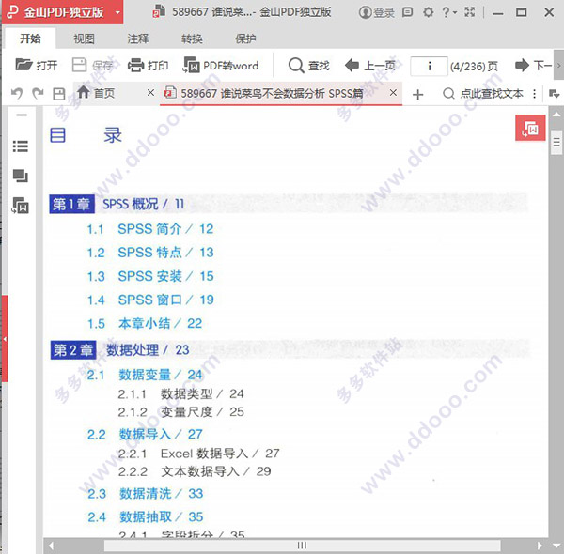
Task: Click the 保存 save button
Action: (x=93, y=65)
